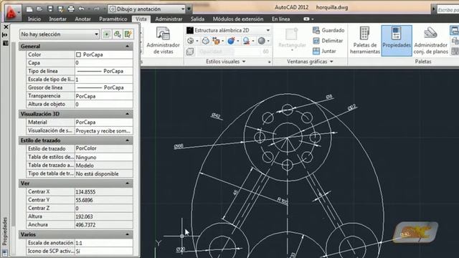Click the X-ray effect icon next to Opacidad
This screenshot has width=459, height=258.
190,52
